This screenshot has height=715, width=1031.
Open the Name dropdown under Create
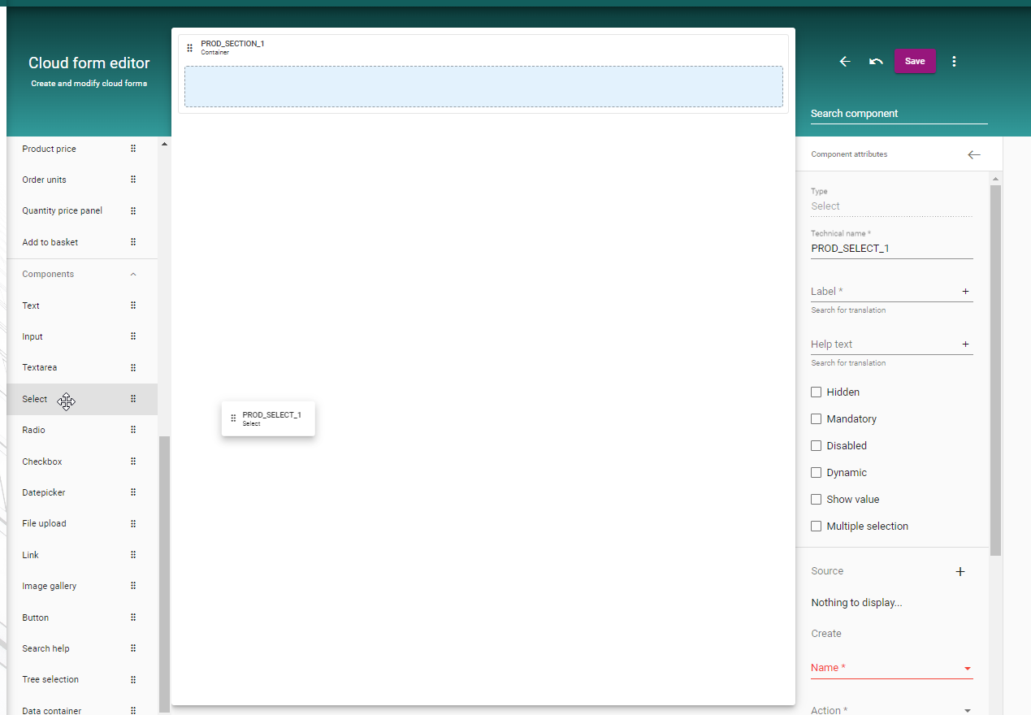tap(891, 668)
